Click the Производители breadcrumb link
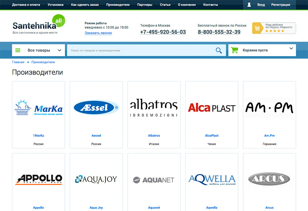 point(43,62)
